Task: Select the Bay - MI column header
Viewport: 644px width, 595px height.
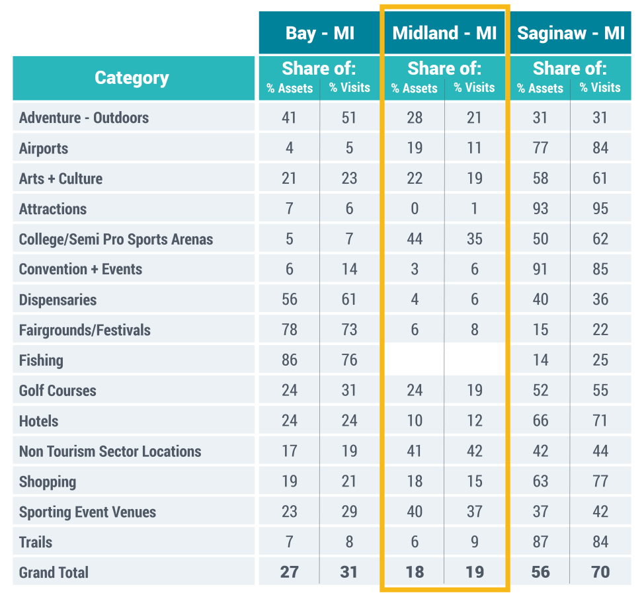Action: click(x=320, y=33)
